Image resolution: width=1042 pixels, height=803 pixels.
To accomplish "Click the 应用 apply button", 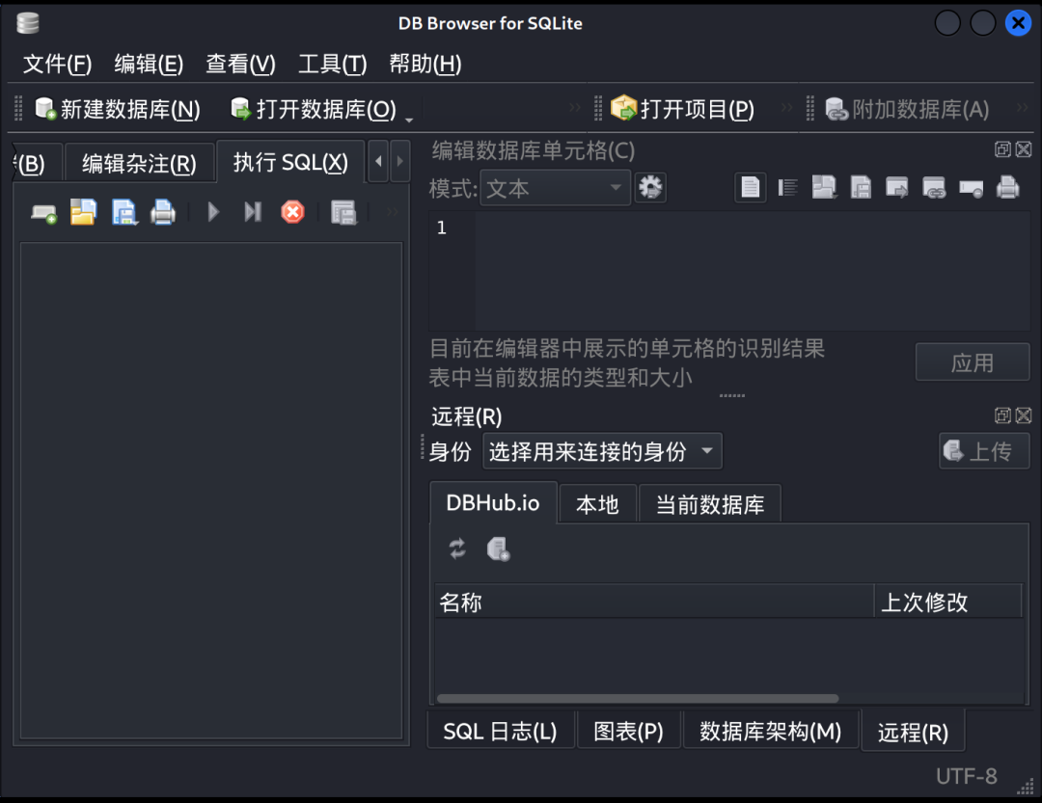I will (973, 362).
